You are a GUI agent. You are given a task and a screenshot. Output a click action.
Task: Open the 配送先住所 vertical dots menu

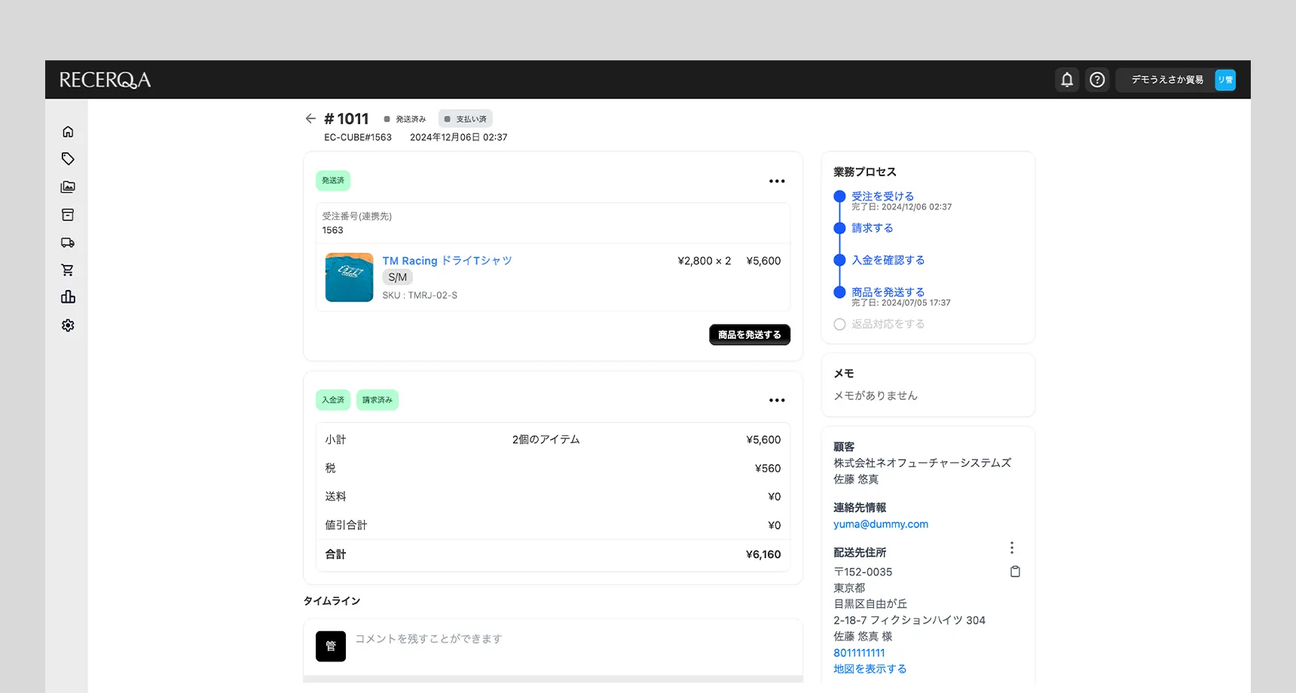coord(1012,548)
